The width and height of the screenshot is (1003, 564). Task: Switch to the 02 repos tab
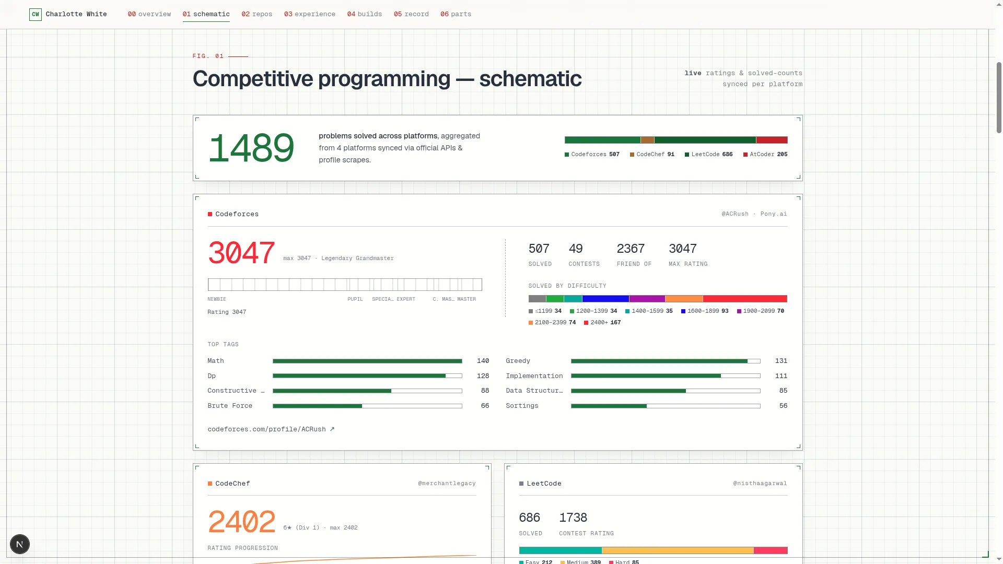257,14
